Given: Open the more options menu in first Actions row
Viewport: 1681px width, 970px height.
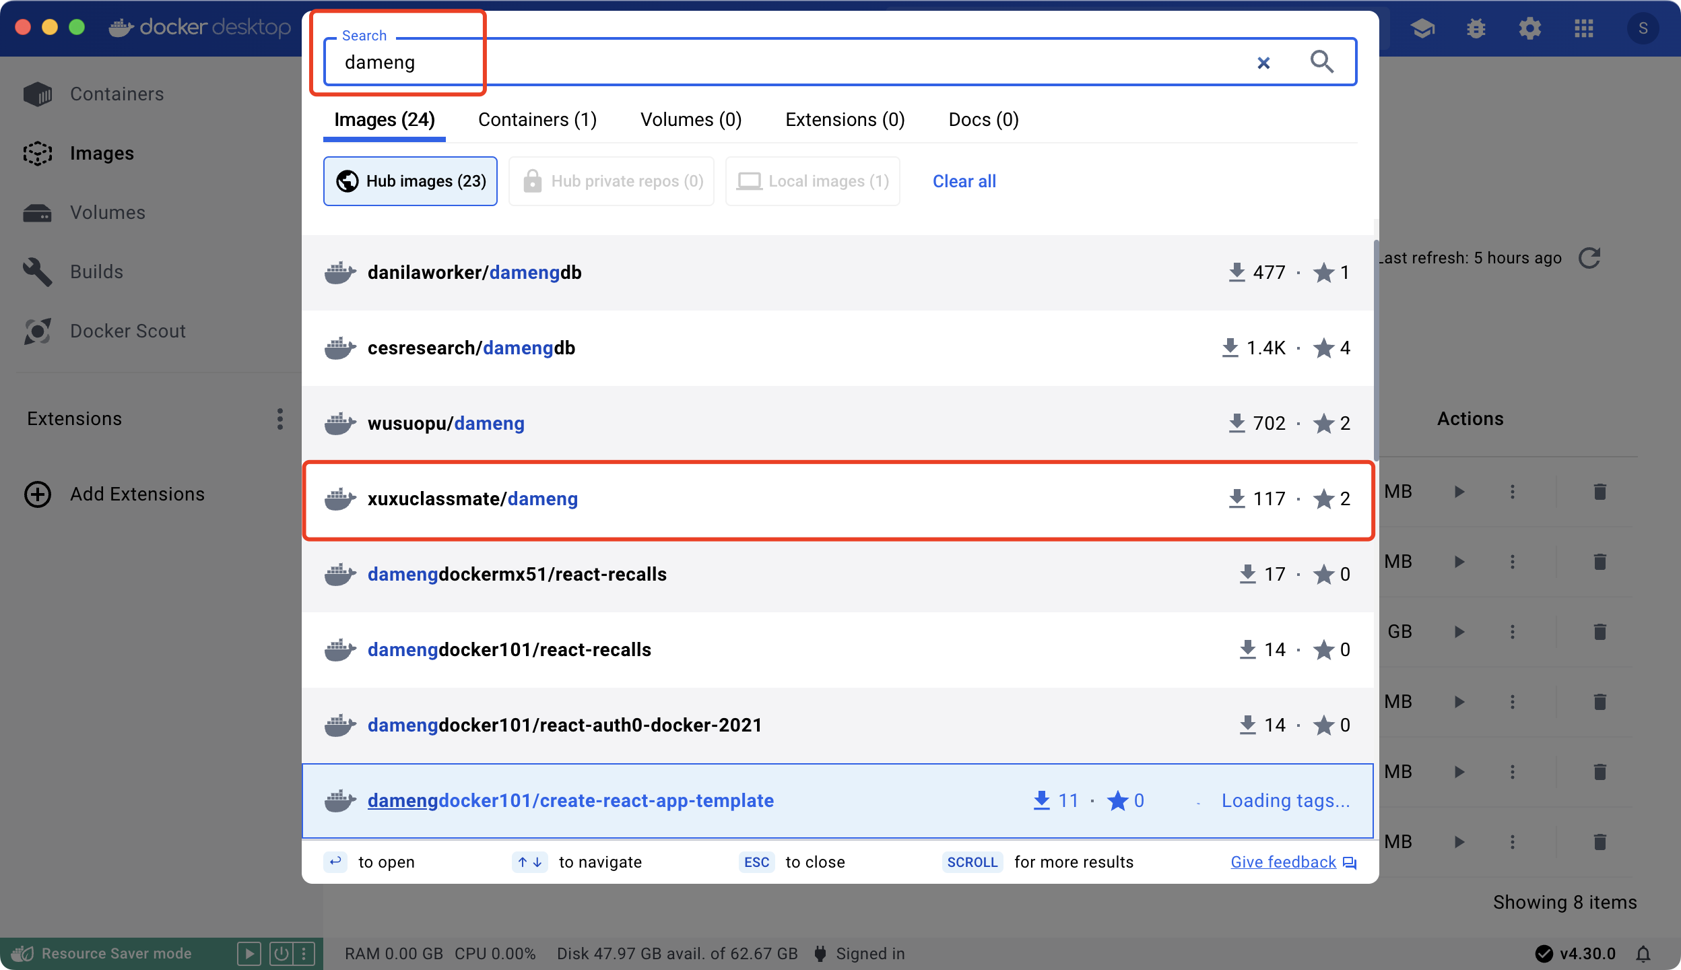Looking at the screenshot, I should [x=1513, y=492].
